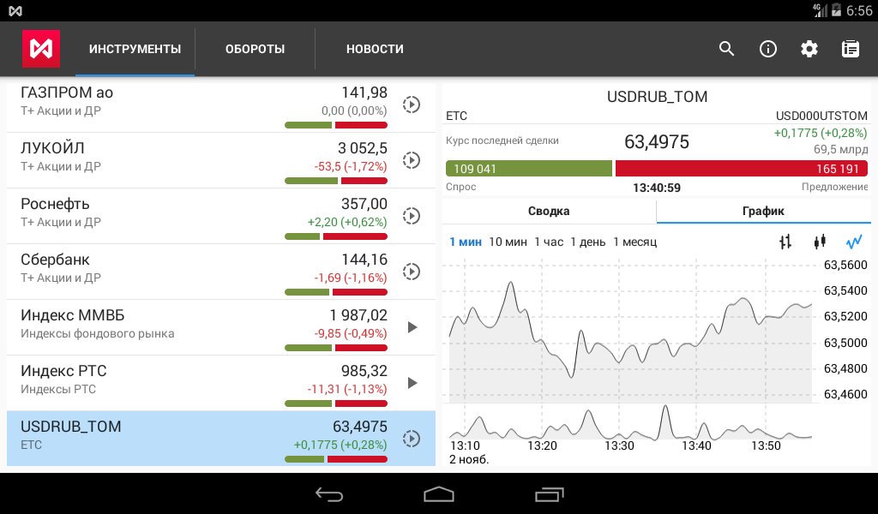
Task: Switch chart to OHLC bars style
Action: pos(785,242)
